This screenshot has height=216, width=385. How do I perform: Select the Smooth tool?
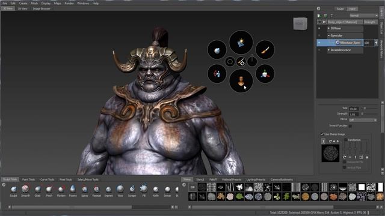click(x=25, y=191)
